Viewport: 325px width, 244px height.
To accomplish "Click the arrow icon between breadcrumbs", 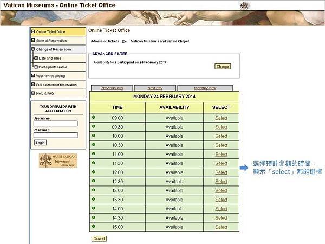I will [125, 41].
